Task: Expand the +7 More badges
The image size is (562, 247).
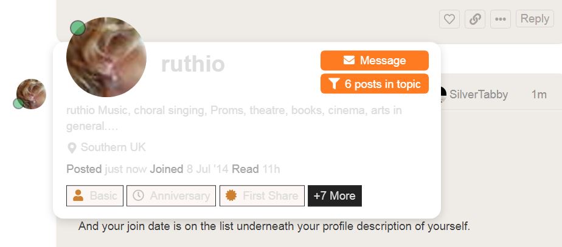Action: click(x=335, y=195)
